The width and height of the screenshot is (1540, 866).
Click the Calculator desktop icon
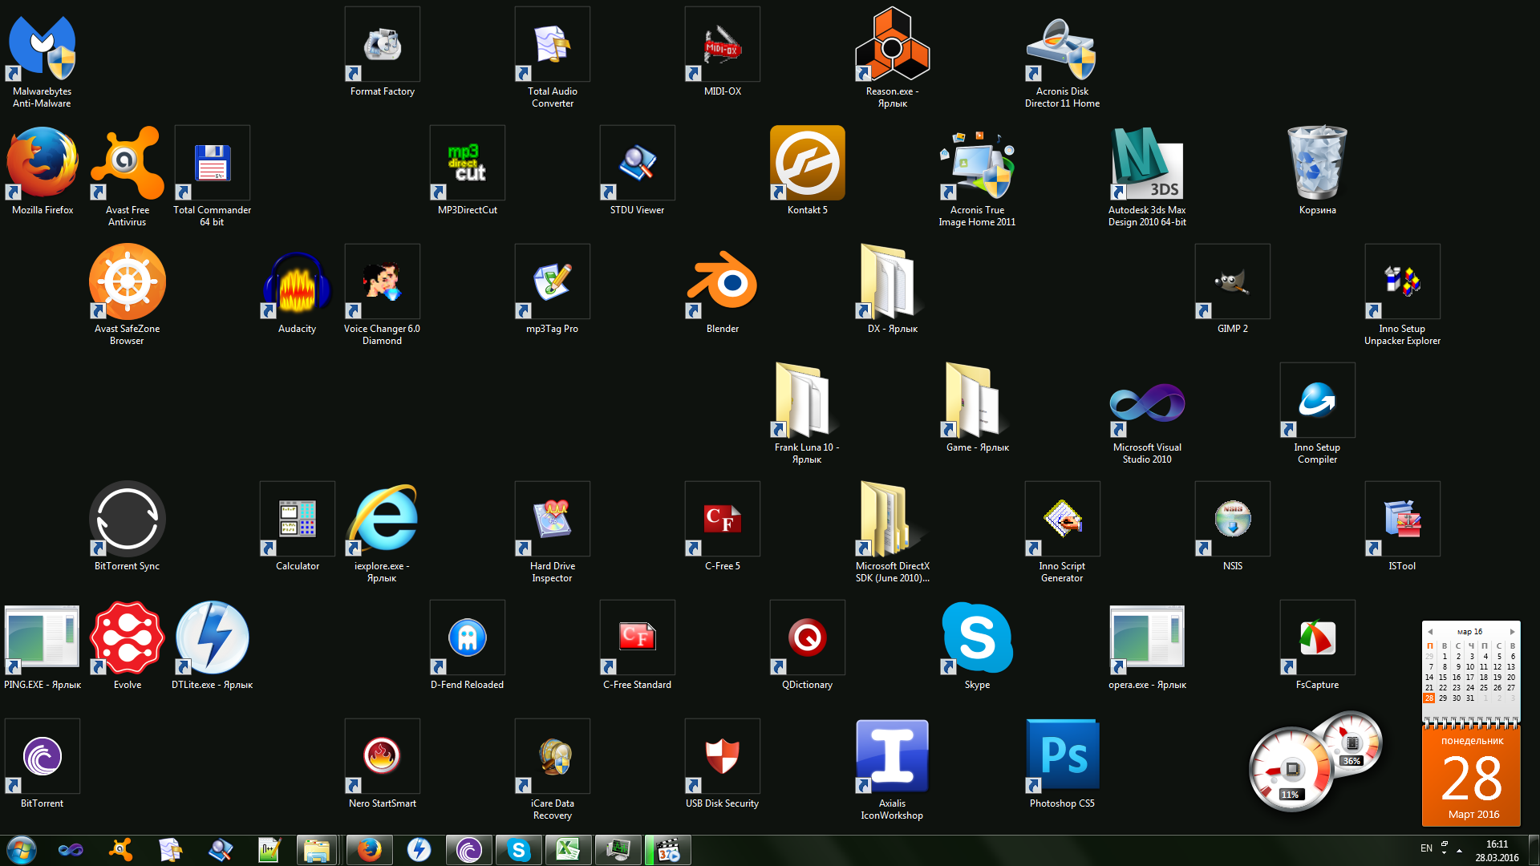click(x=298, y=520)
